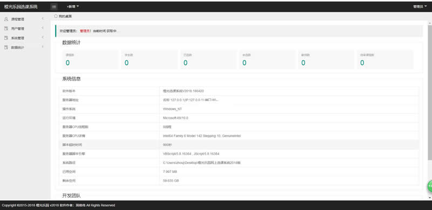Viewport: 432px width, 210px height.
Task: Expand the 系统管理 chevron in sidebar
Action: [43, 37]
